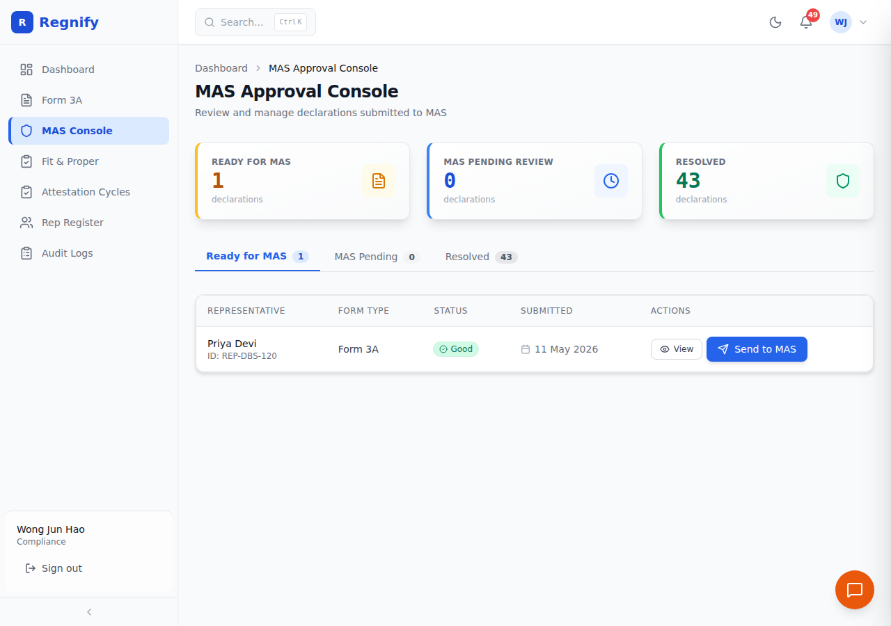This screenshot has height=626, width=891.
Task: Toggle dark mode moon icon
Action: pos(775,22)
